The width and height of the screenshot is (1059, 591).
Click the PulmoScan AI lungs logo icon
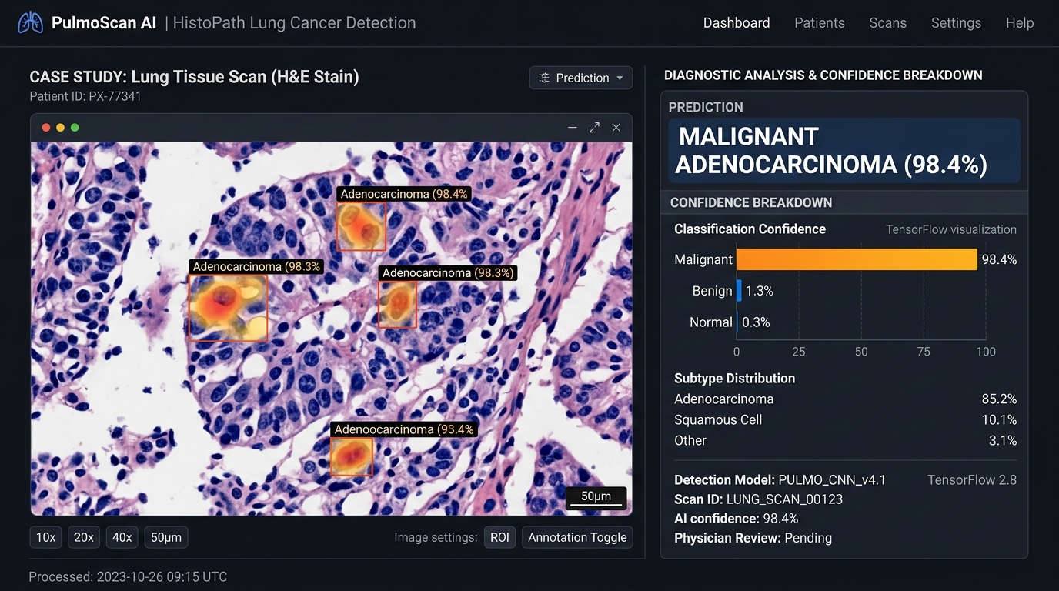(31, 23)
